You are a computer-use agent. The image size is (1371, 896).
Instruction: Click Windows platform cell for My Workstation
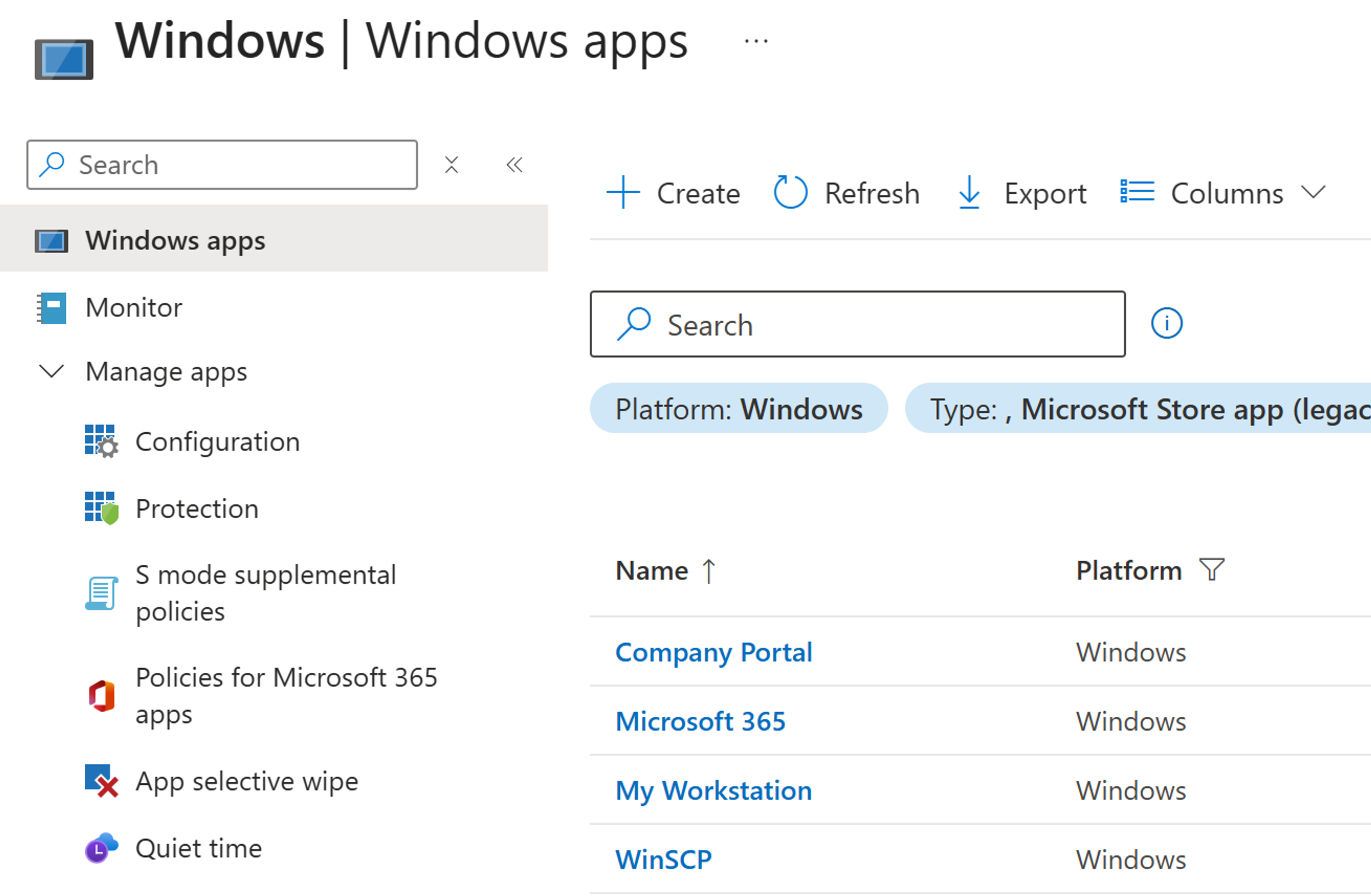pos(1131,791)
